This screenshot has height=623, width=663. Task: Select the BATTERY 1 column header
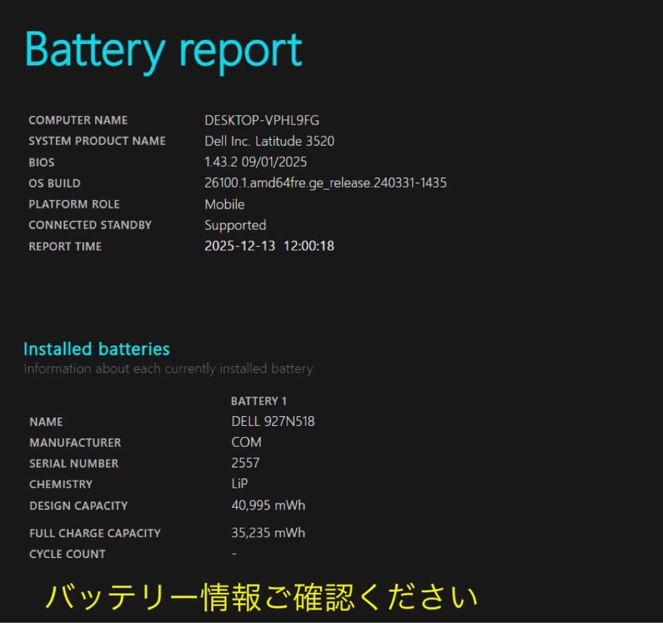258,401
